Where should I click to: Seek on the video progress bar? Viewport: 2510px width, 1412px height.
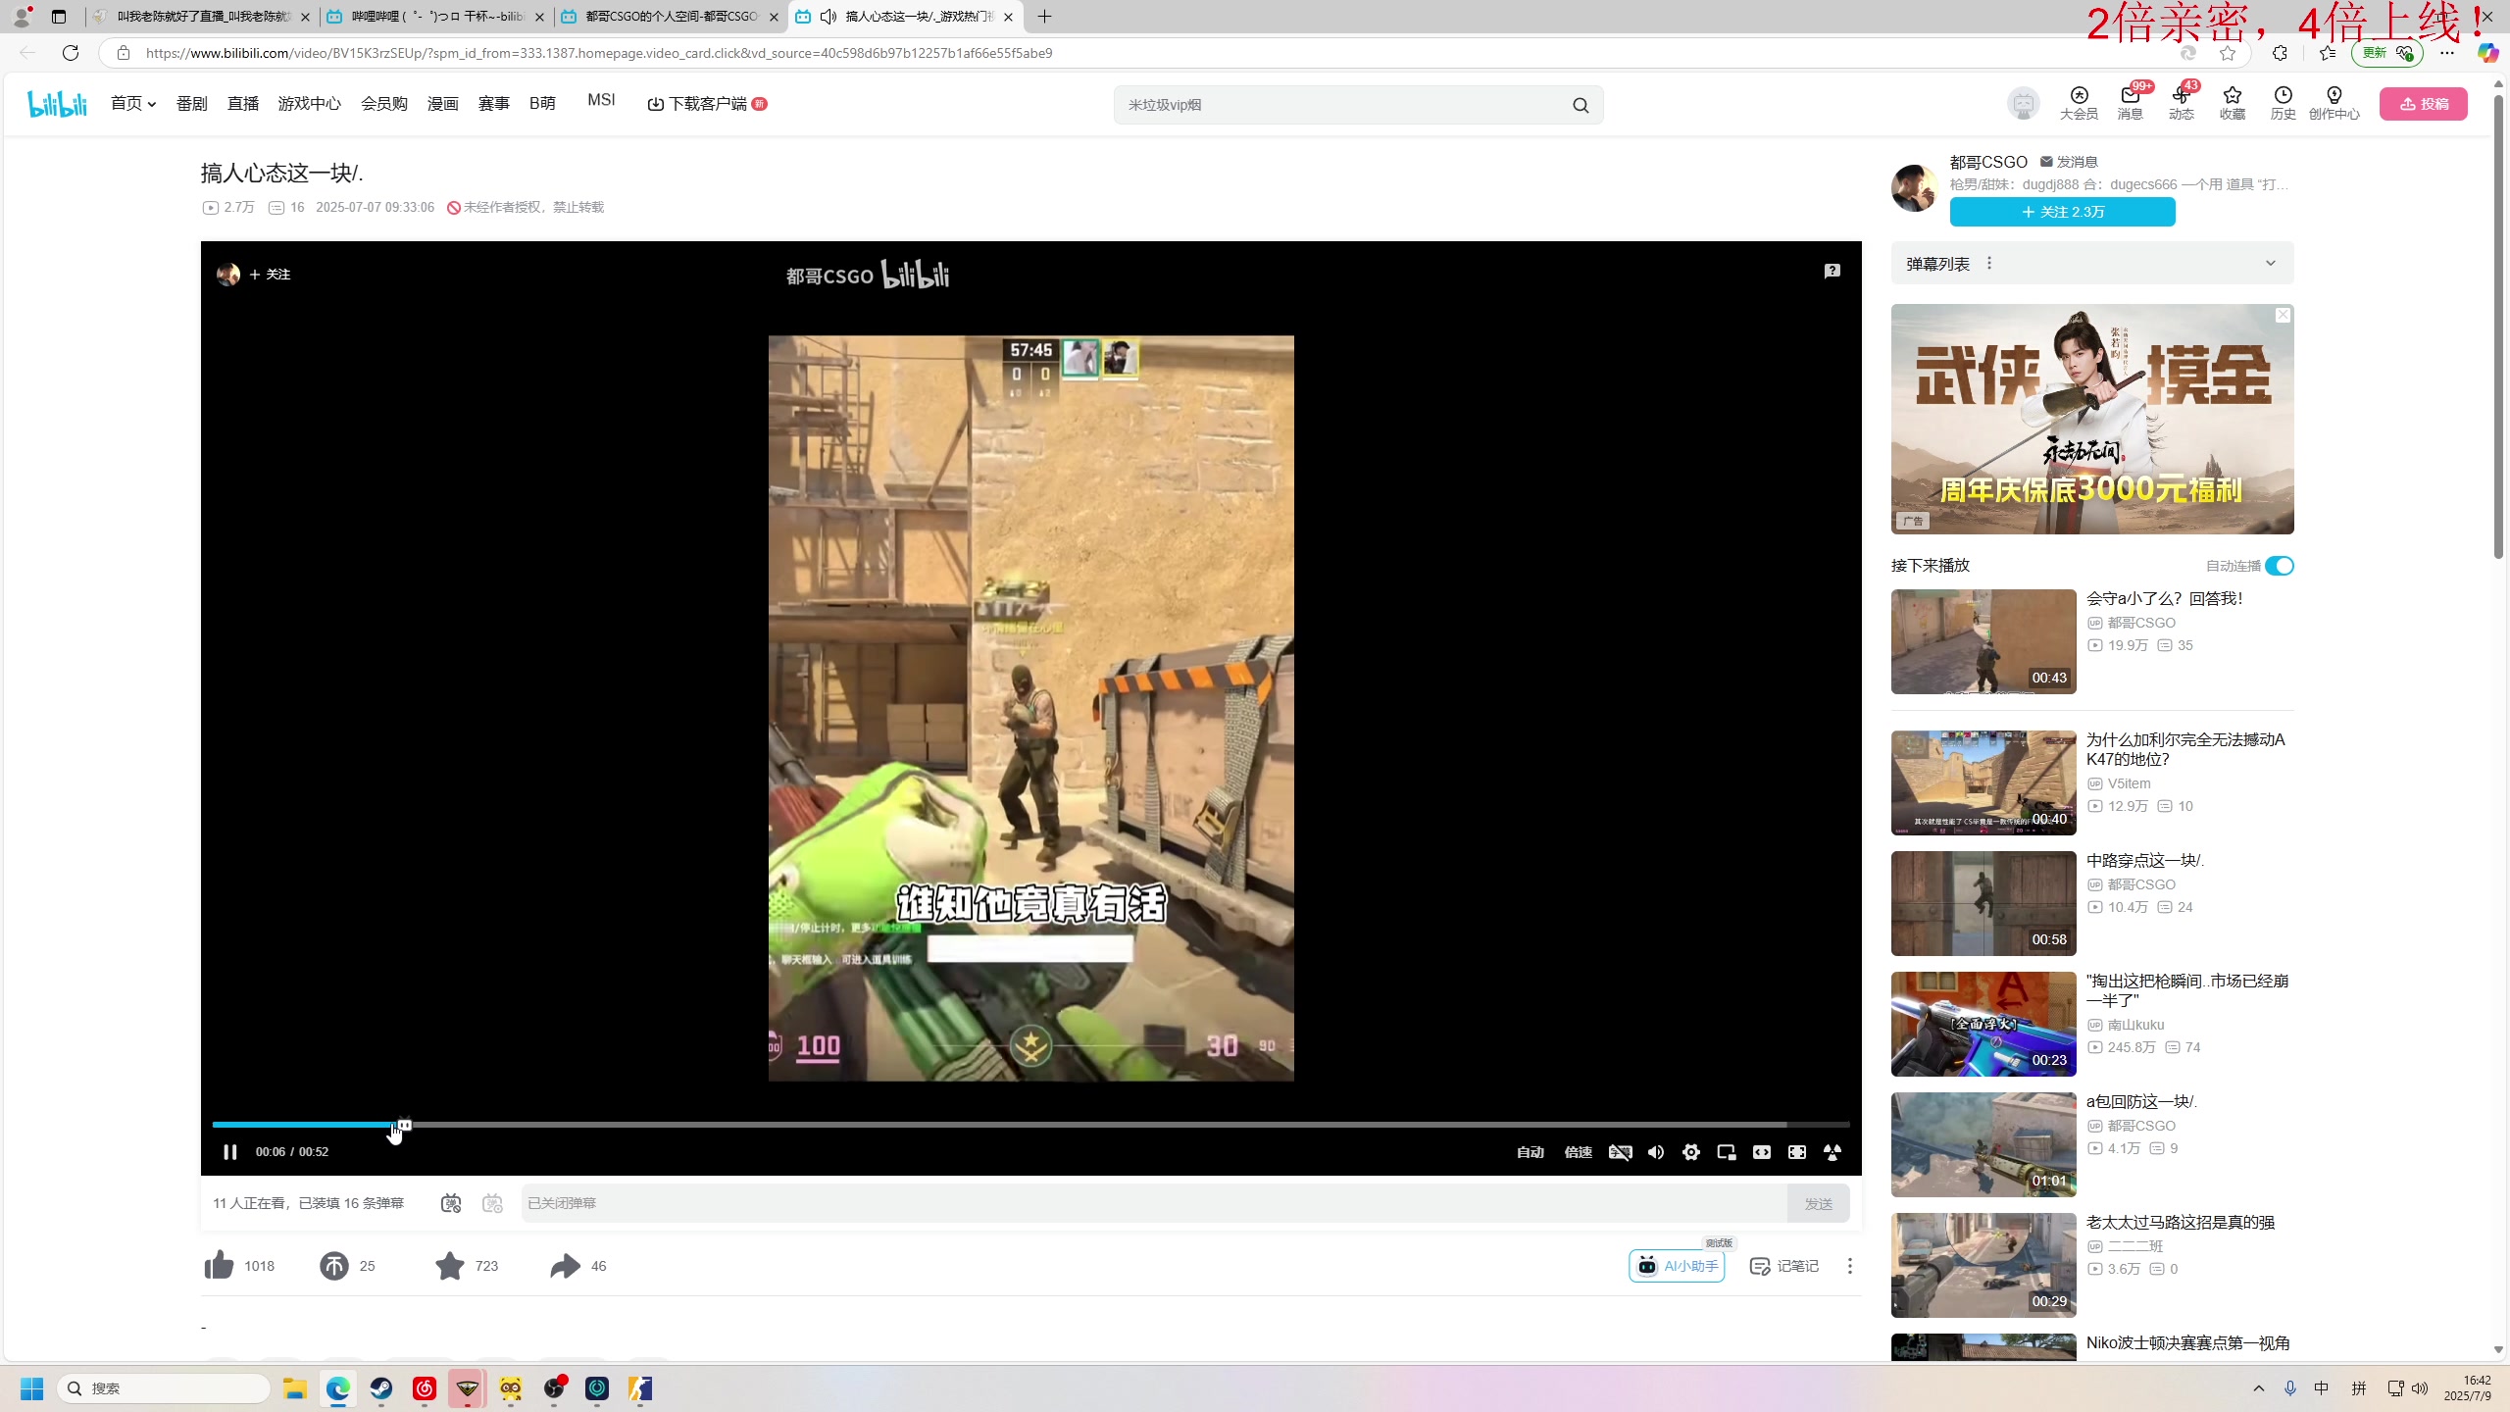point(1030,1125)
